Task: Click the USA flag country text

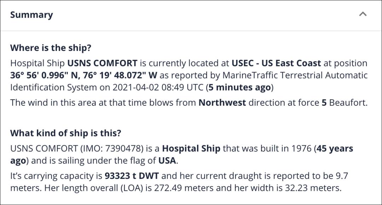Action: tap(167, 160)
